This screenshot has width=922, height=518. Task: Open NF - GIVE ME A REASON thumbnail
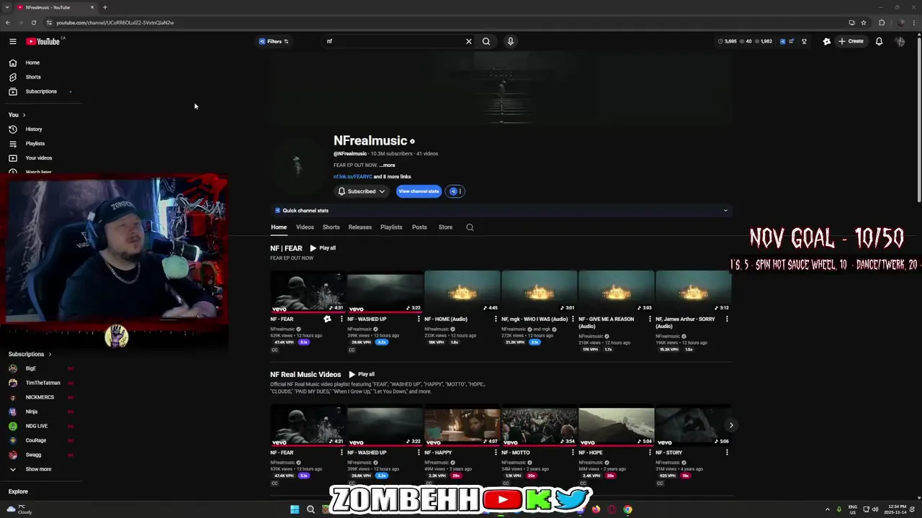coord(616,291)
